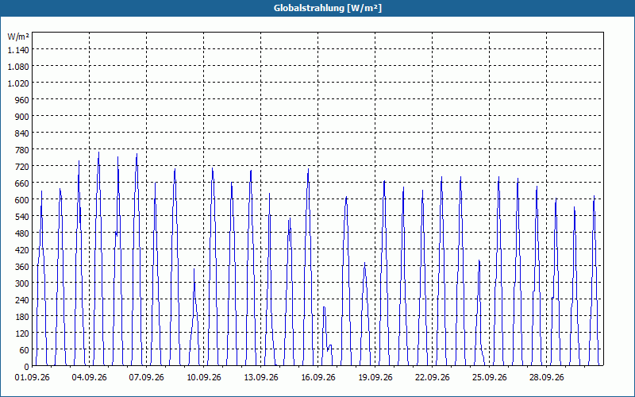Image resolution: width=635 pixels, height=397 pixels.
Task: Click the 28.09.26 date axis label
Action: click(x=546, y=378)
